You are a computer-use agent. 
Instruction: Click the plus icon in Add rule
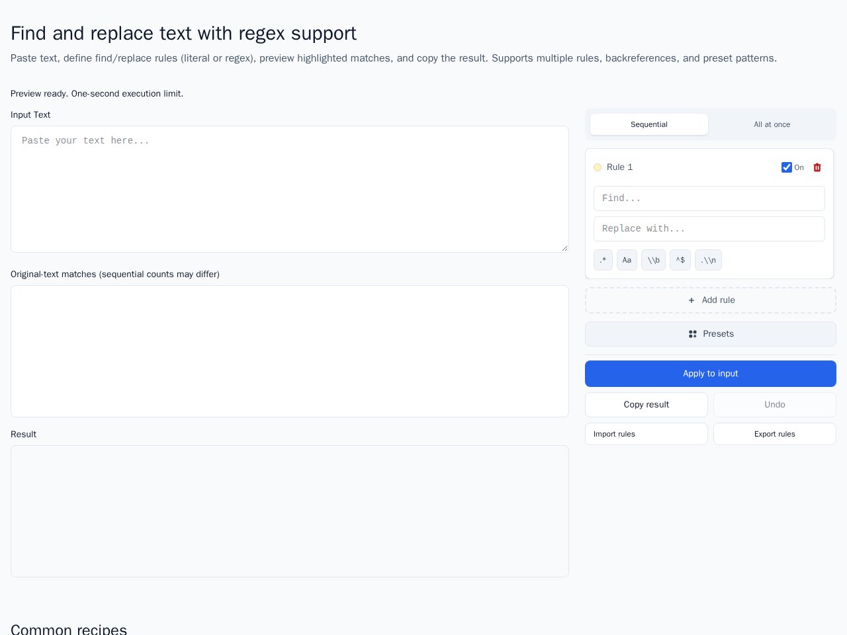pyautogui.click(x=691, y=300)
